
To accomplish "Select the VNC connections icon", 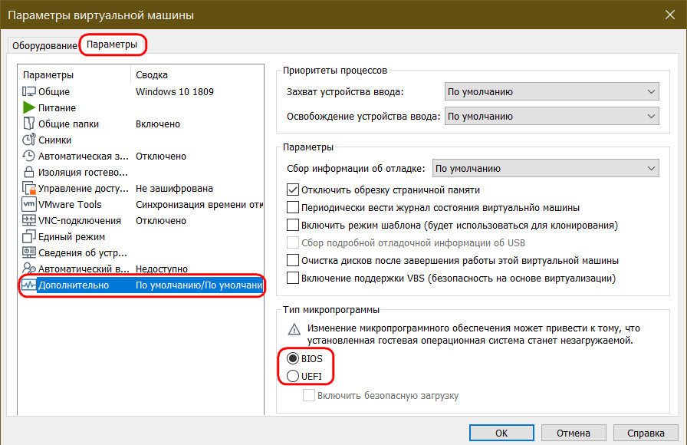I will tap(29, 220).
